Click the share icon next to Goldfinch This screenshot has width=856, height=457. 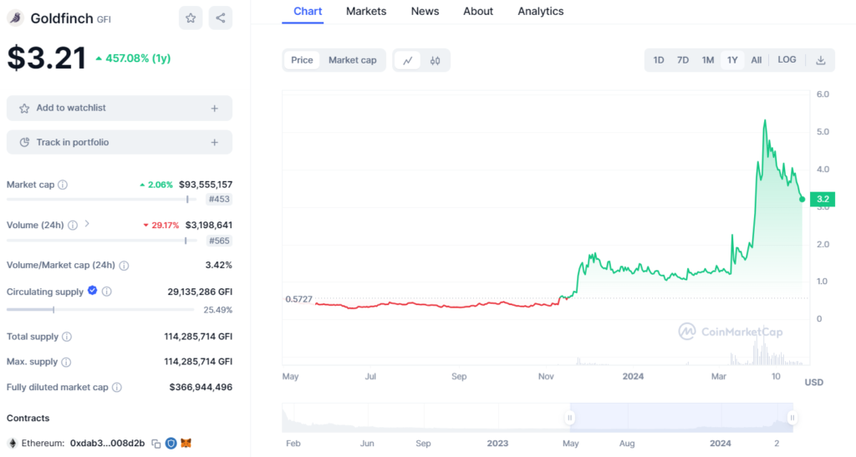tap(221, 18)
